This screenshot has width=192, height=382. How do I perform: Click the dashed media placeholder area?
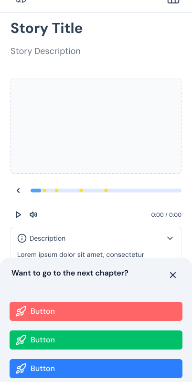(96, 126)
